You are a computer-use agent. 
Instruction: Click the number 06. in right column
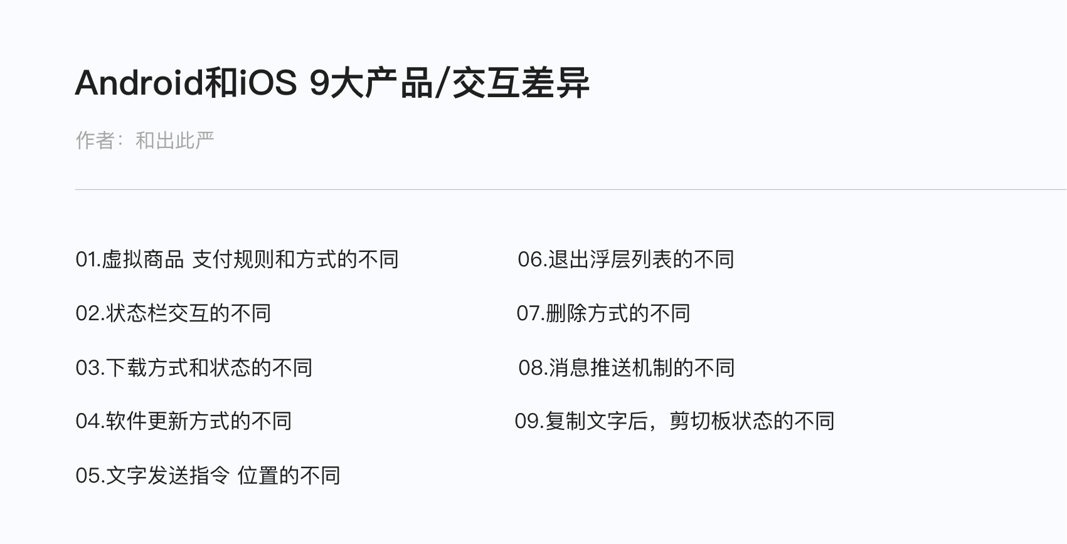533,259
